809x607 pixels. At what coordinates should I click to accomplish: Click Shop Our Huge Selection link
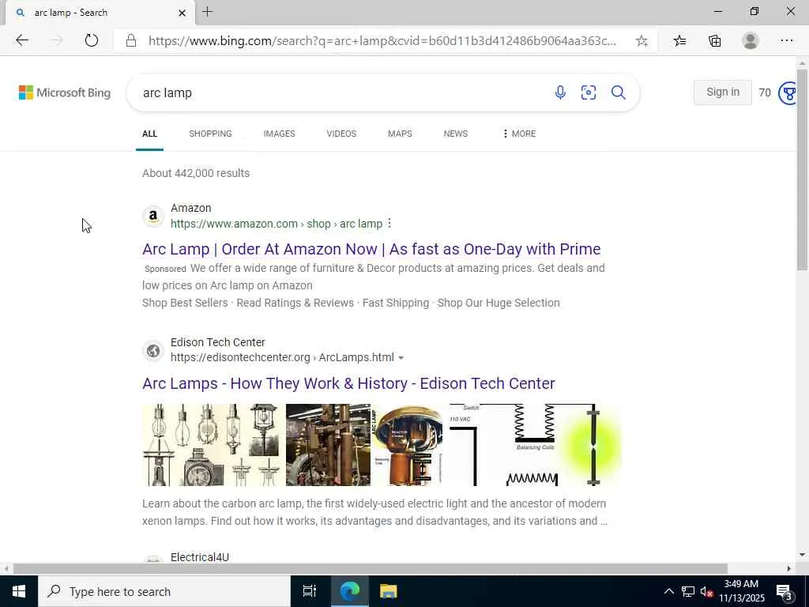coord(499,303)
